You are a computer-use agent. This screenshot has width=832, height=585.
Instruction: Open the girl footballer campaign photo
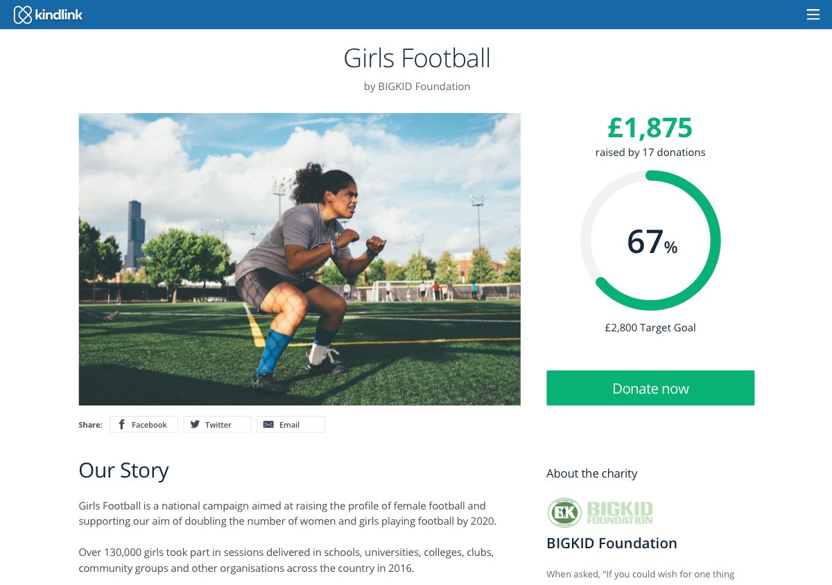[x=300, y=259]
